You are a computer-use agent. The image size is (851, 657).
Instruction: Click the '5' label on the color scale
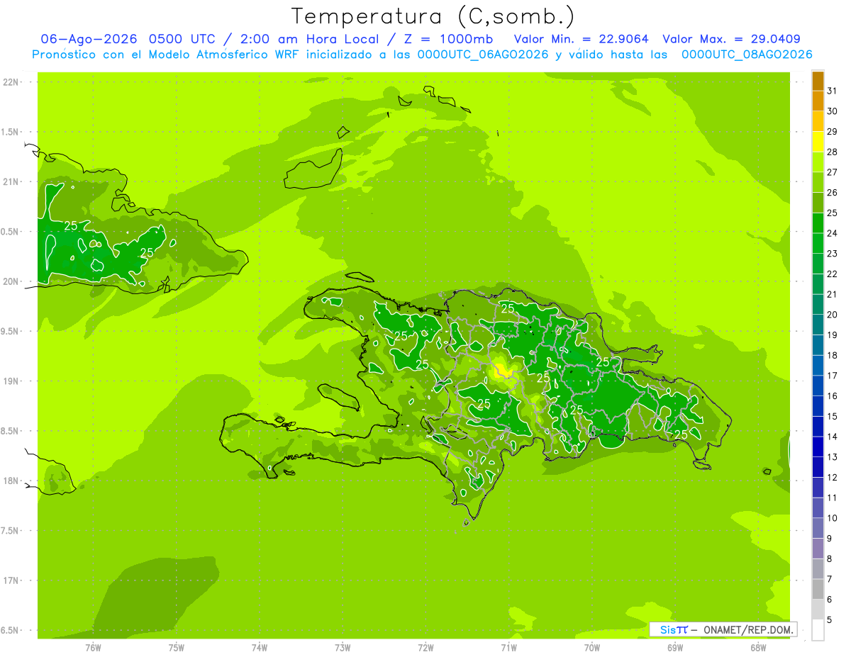[830, 619]
